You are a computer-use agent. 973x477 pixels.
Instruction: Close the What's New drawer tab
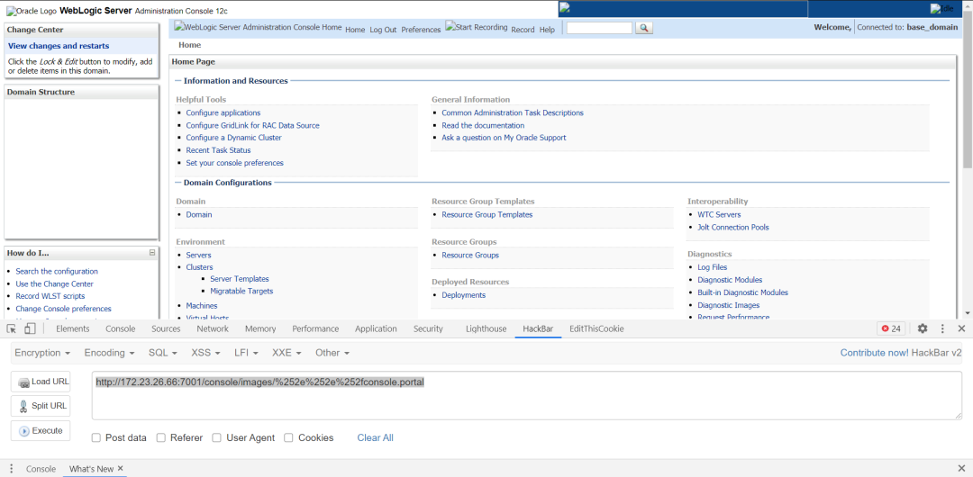click(121, 468)
